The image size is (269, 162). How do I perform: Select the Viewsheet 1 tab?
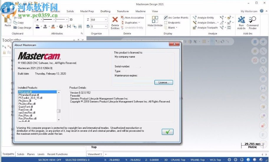95,154
